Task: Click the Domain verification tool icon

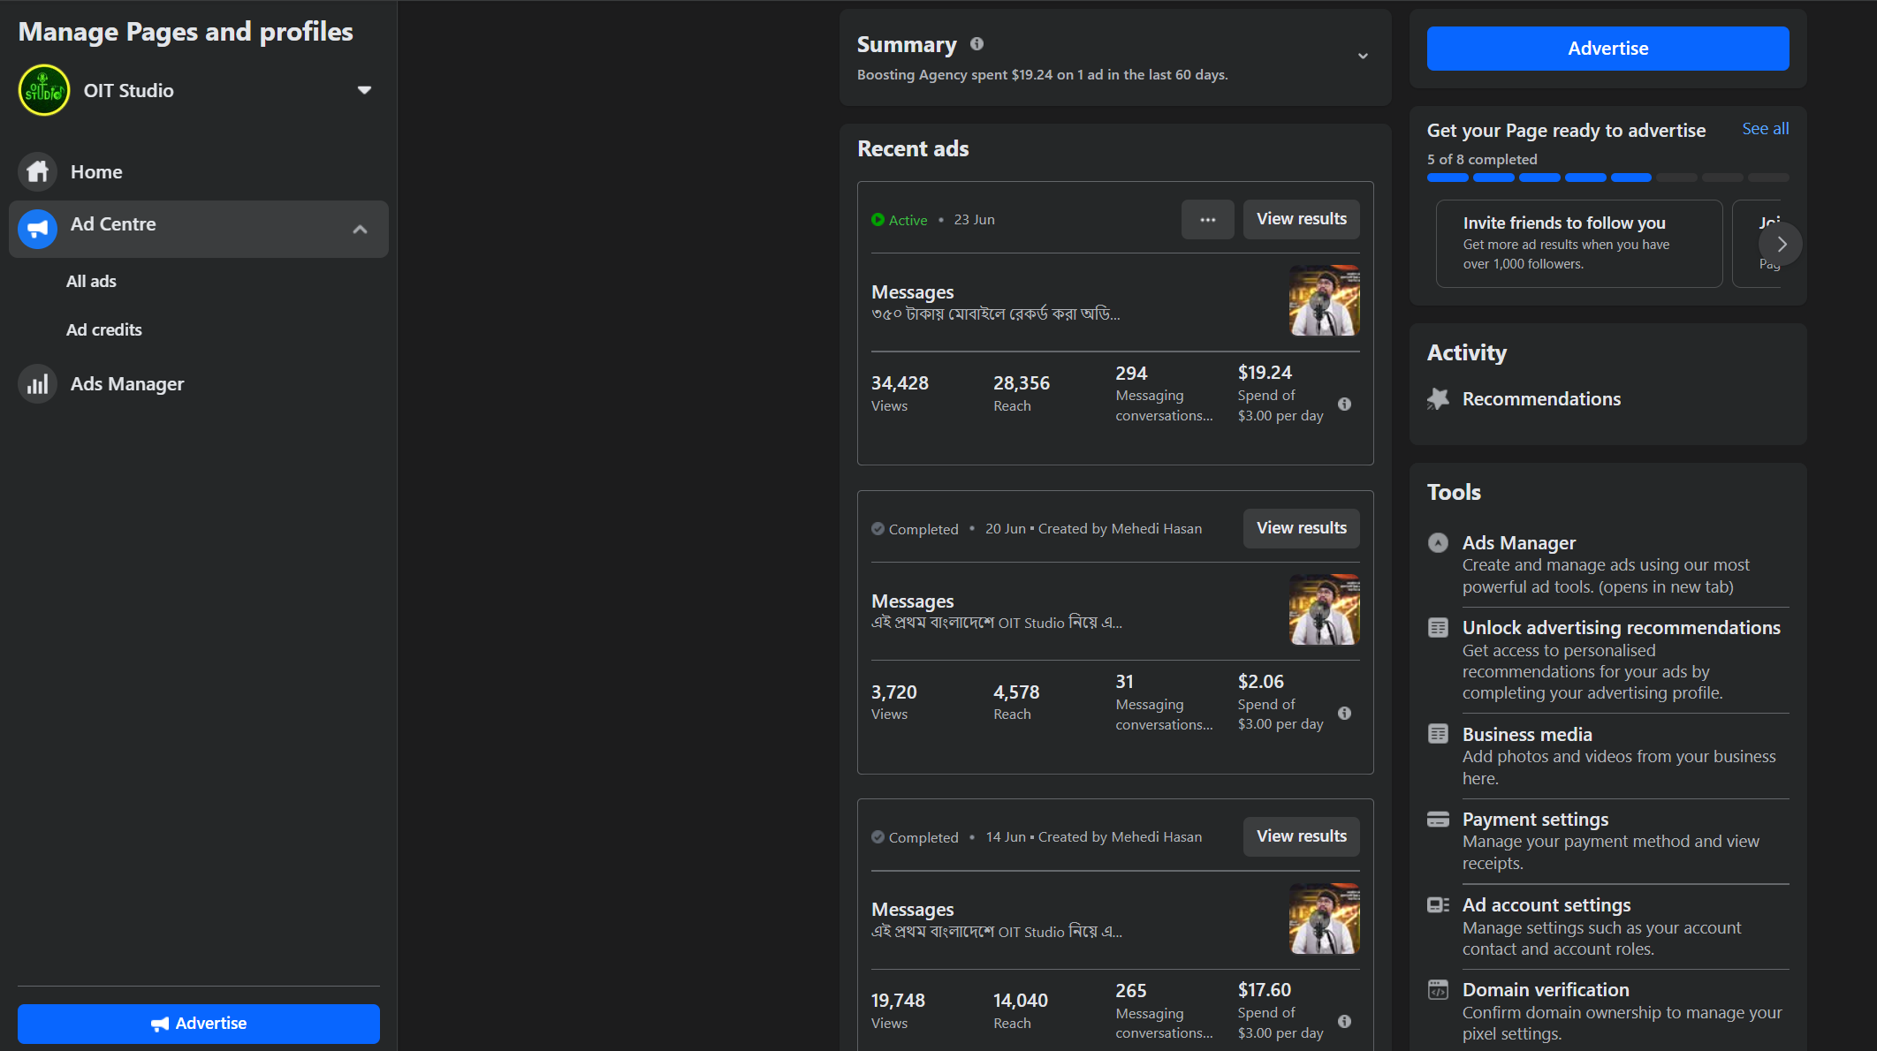Action: [1438, 989]
